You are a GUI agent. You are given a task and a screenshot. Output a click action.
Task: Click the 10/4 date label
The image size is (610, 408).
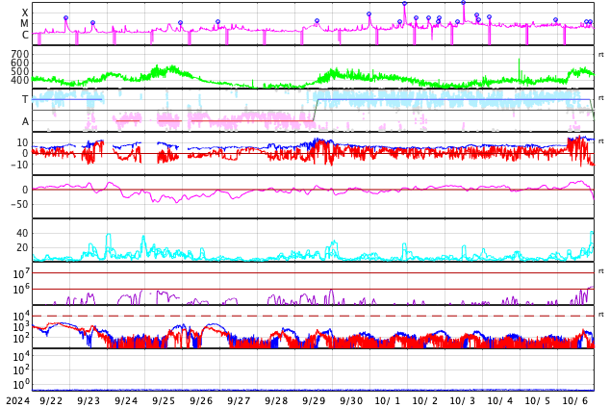click(500, 400)
